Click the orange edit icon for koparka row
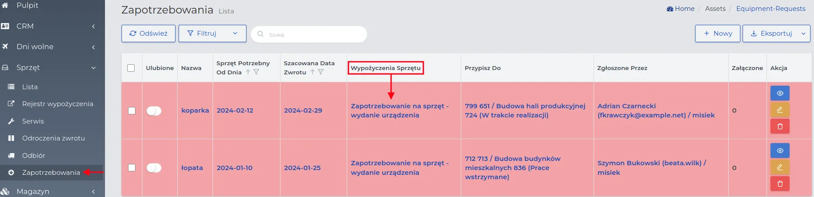This screenshot has width=814, height=197. click(x=780, y=110)
